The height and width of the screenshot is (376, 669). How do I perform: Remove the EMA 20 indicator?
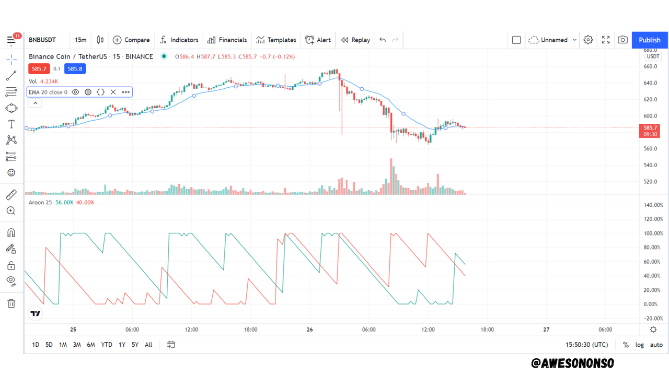[x=113, y=92]
